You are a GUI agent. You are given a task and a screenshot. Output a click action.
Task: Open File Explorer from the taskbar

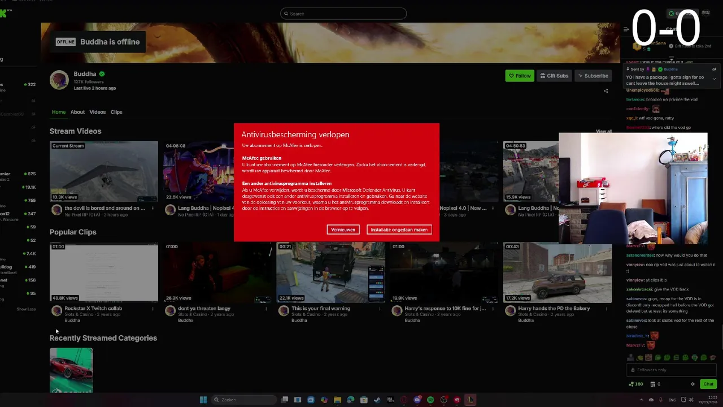338,400
